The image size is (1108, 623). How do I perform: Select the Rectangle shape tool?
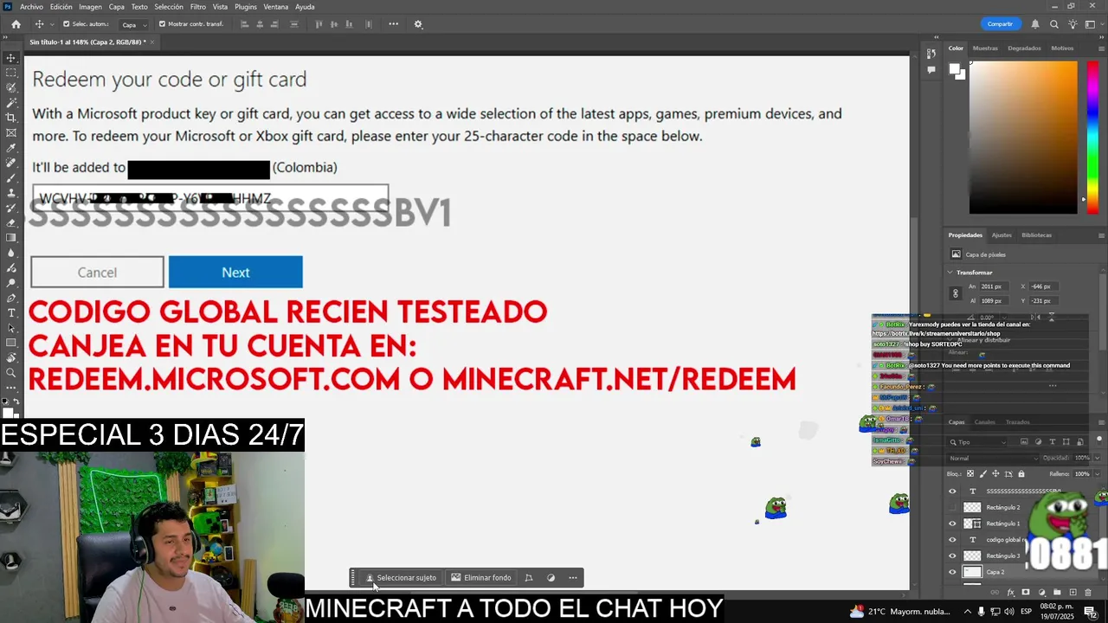[x=11, y=343]
